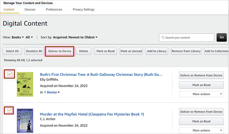
Task: Click the Delete button
Action: [83, 51]
